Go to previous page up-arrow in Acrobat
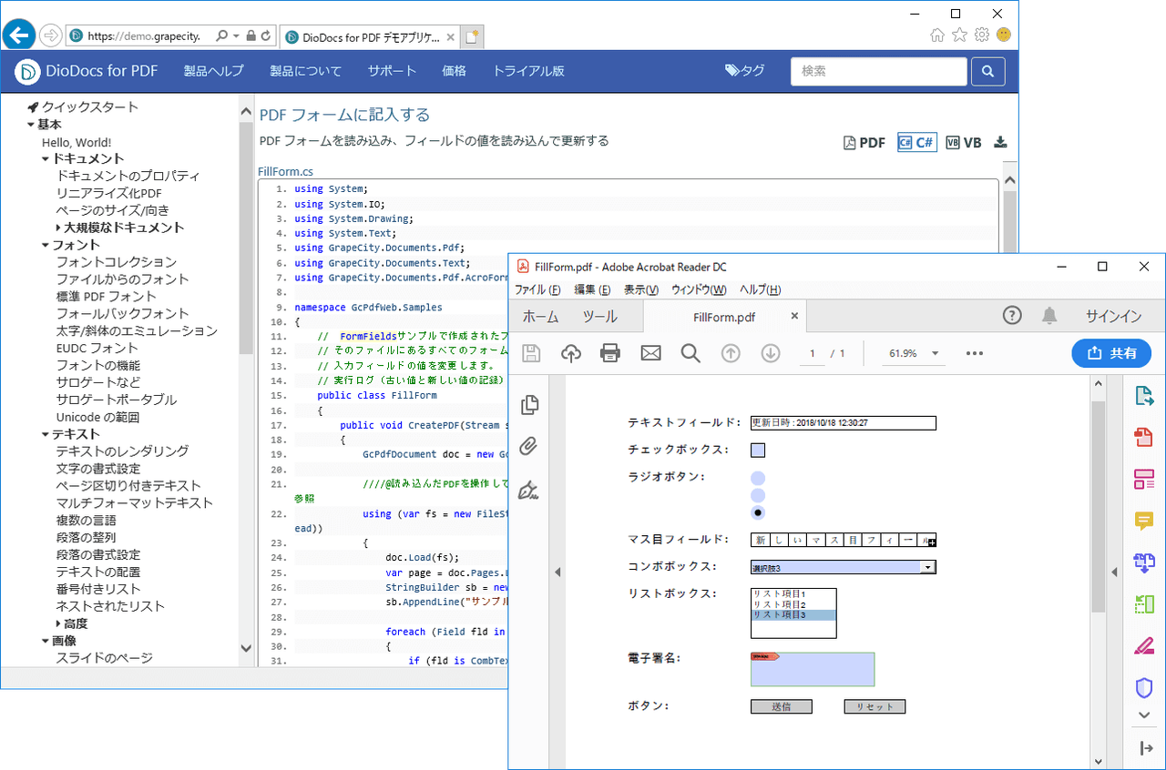Screen dimensions: 1166x770 click(731, 353)
